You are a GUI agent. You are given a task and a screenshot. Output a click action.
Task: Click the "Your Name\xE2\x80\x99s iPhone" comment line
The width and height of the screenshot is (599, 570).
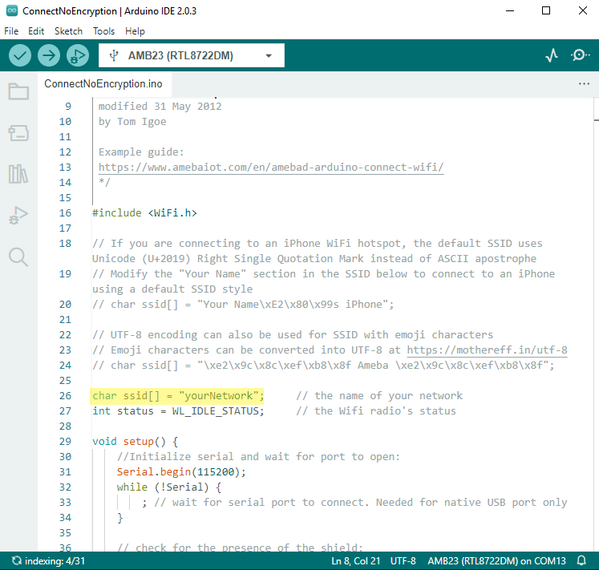click(243, 305)
